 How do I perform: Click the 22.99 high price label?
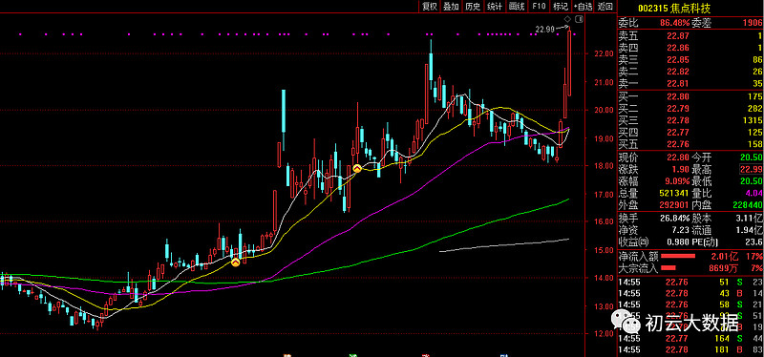(x=544, y=30)
